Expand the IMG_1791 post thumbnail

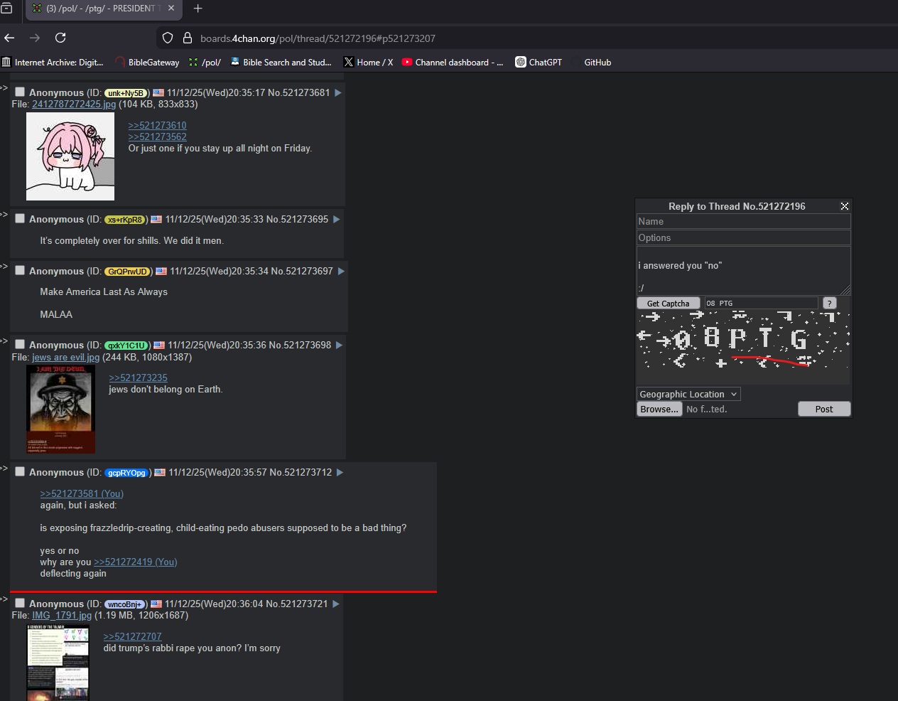[58, 663]
